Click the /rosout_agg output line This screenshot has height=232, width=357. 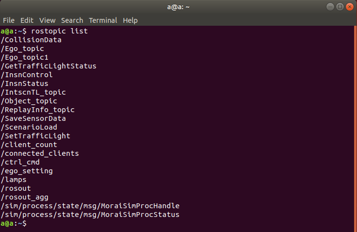[x=22, y=197]
